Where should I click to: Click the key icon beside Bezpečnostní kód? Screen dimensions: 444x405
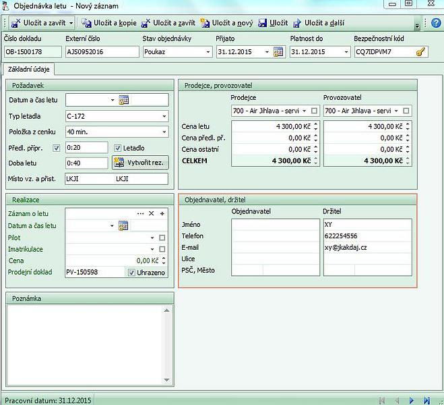(421, 52)
